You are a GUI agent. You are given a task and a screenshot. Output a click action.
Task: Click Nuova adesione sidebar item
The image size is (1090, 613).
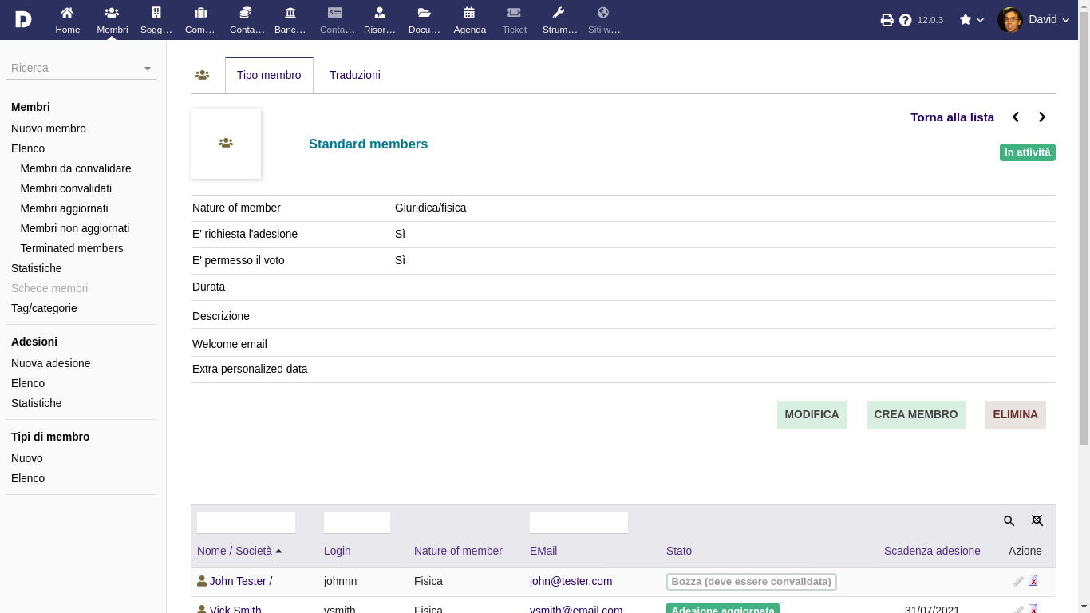pos(51,363)
